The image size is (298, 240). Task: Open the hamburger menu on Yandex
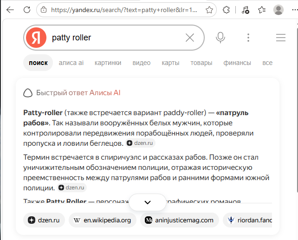tap(281, 38)
